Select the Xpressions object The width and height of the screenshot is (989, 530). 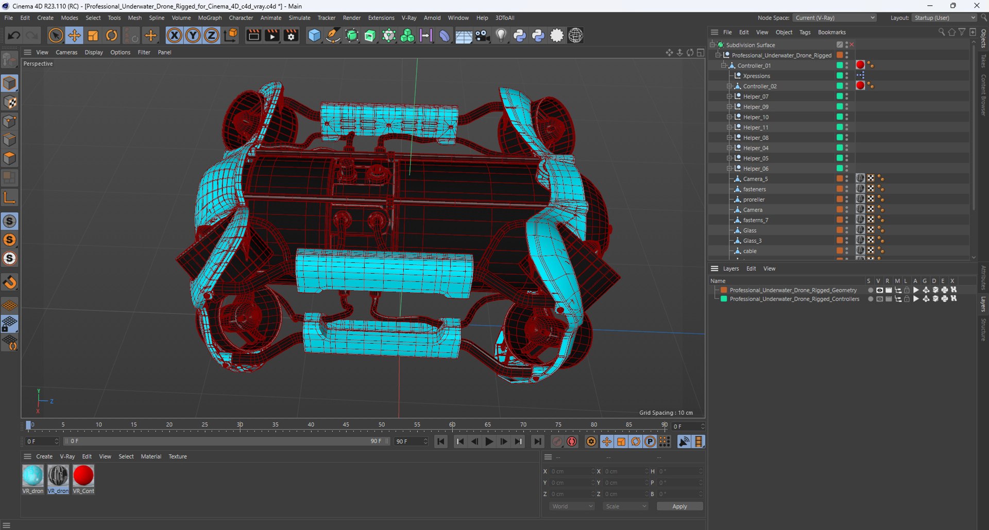click(x=756, y=76)
